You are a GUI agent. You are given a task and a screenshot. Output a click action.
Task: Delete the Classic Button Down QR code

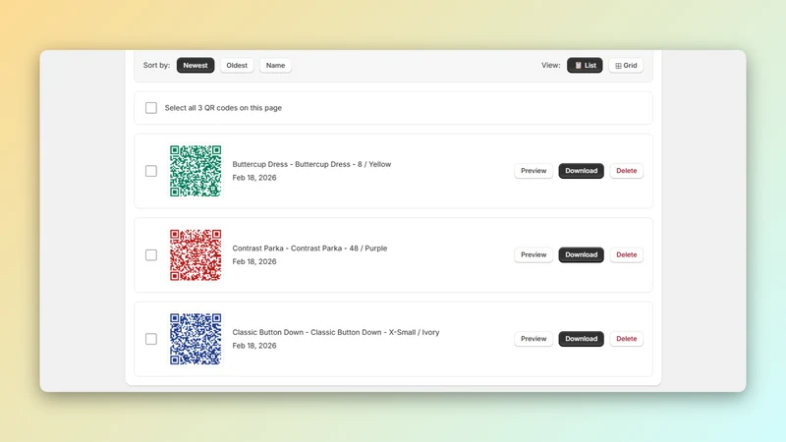pos(627,339)
